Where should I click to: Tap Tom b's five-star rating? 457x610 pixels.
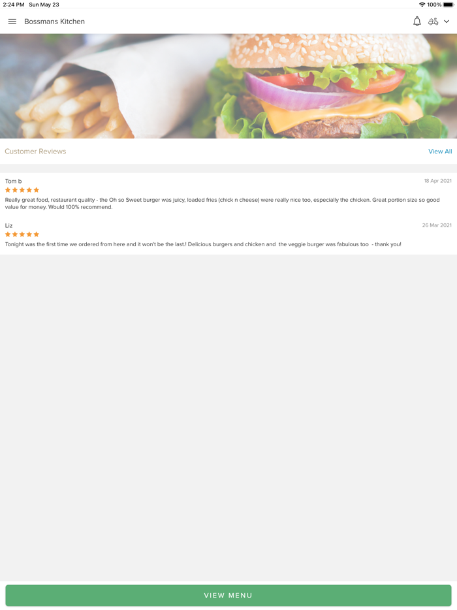22,190
